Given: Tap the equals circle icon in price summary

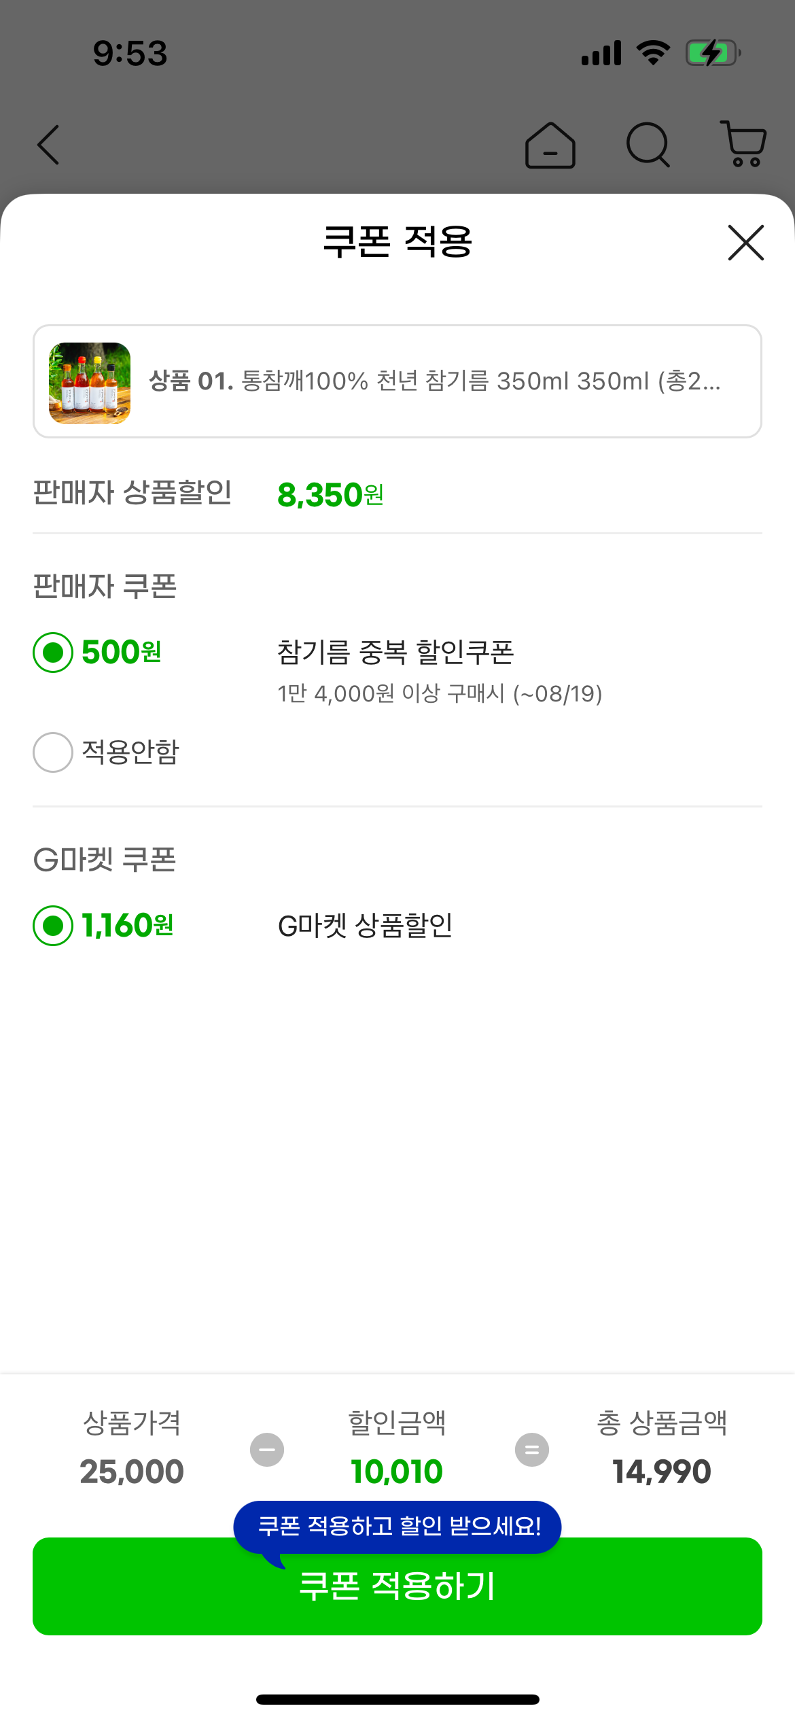Looking at the screenshot, I should tap(532, 1450).
